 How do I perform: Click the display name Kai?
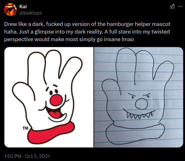[x=23, y=7]
